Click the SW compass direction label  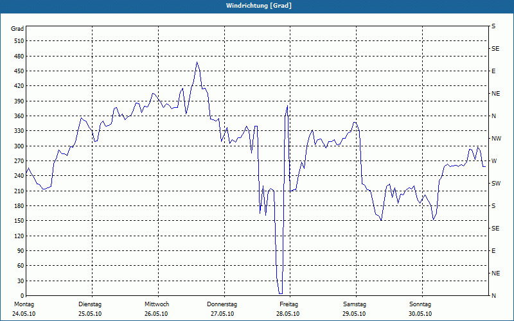pyautogui.click(x=496, y=184)
